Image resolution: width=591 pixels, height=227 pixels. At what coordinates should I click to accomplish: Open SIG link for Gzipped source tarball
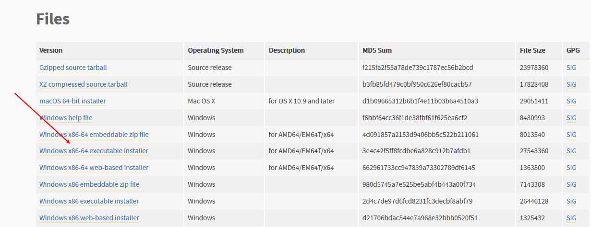(x=571, y=68)
